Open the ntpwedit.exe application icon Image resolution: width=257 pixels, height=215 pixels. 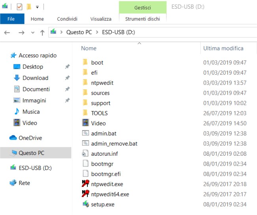(x=85, y=184)
